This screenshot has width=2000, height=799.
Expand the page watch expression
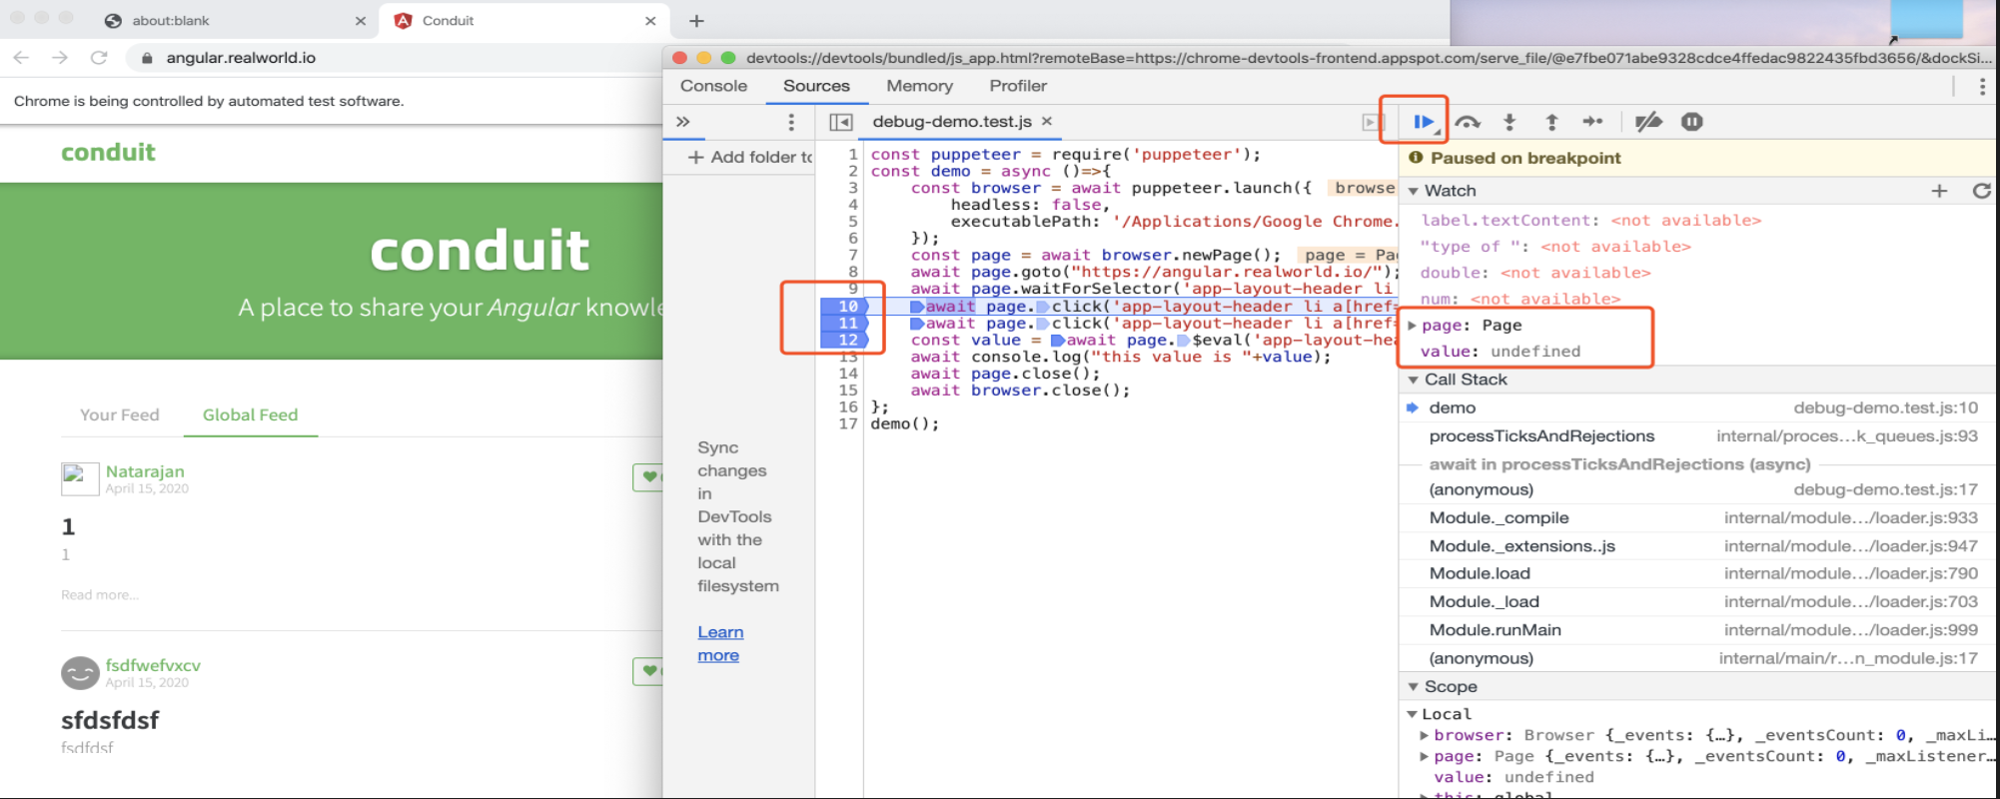pyautogui.click(x=1412, y=326)
